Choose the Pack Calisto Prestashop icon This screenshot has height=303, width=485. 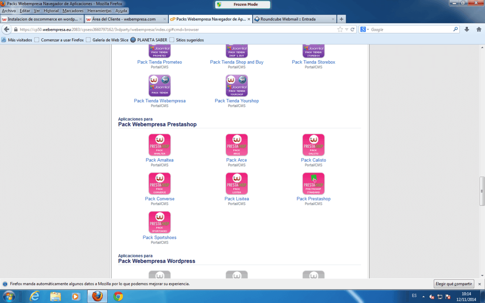coord(313,145)
